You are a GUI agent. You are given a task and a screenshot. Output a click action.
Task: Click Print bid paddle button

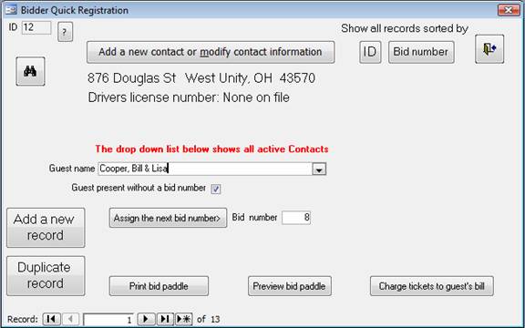tap(159, 286)
